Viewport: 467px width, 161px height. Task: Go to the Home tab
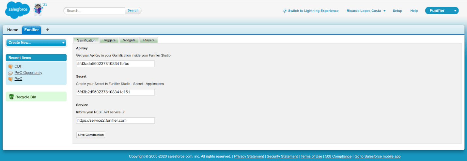pyautogui.click(x=13, y=30)
